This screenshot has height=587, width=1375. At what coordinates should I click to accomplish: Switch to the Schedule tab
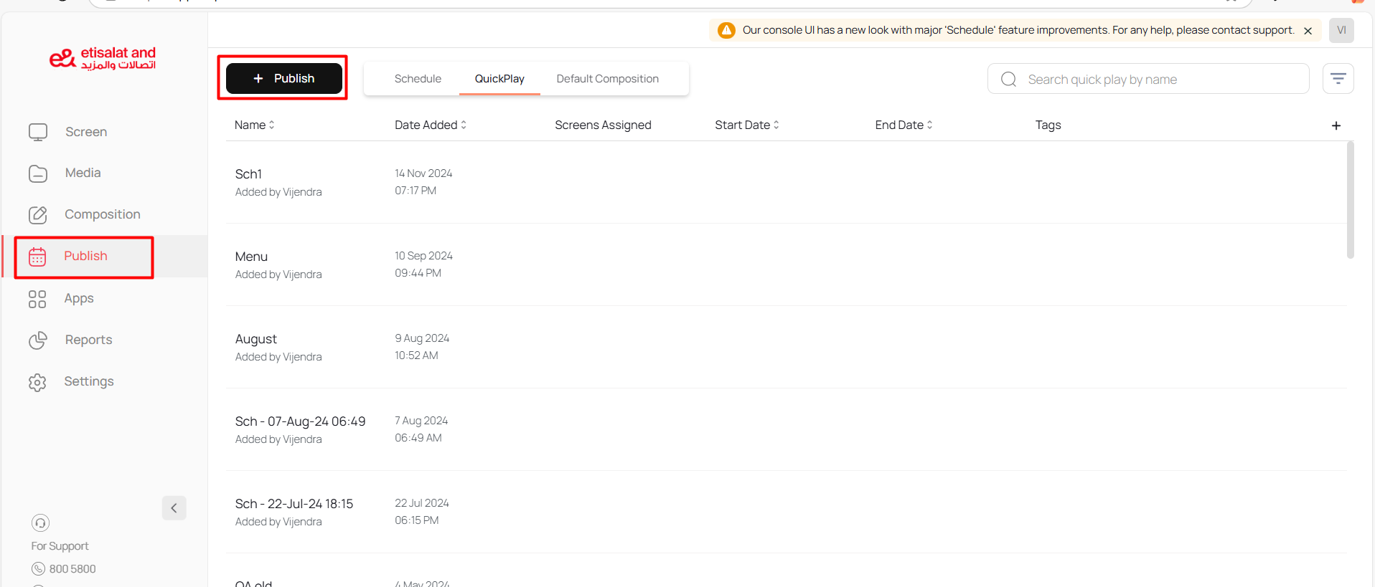[x=418, y=79]
